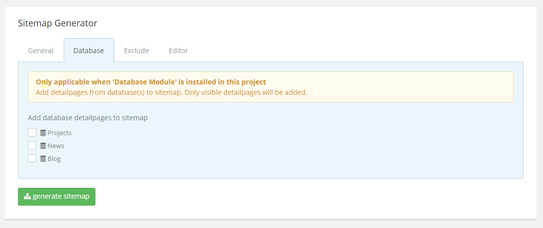Enable the Projects database checkbox
This screenshot has height=228, width=543.
coord(32,133)
